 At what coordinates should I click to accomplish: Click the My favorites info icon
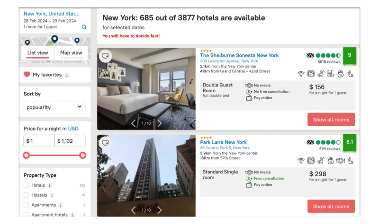point(67,75)
